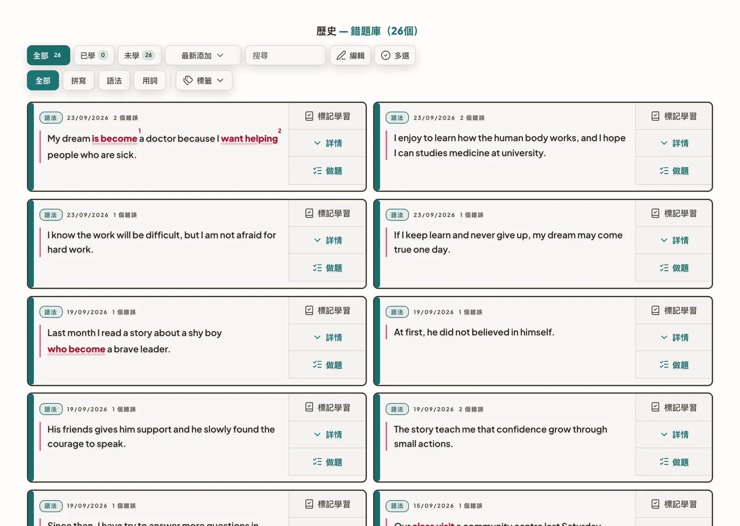The image size is (740, 526).
Task: Click the 做題 list icon on 'His friends gives' card
Action: 317,462
